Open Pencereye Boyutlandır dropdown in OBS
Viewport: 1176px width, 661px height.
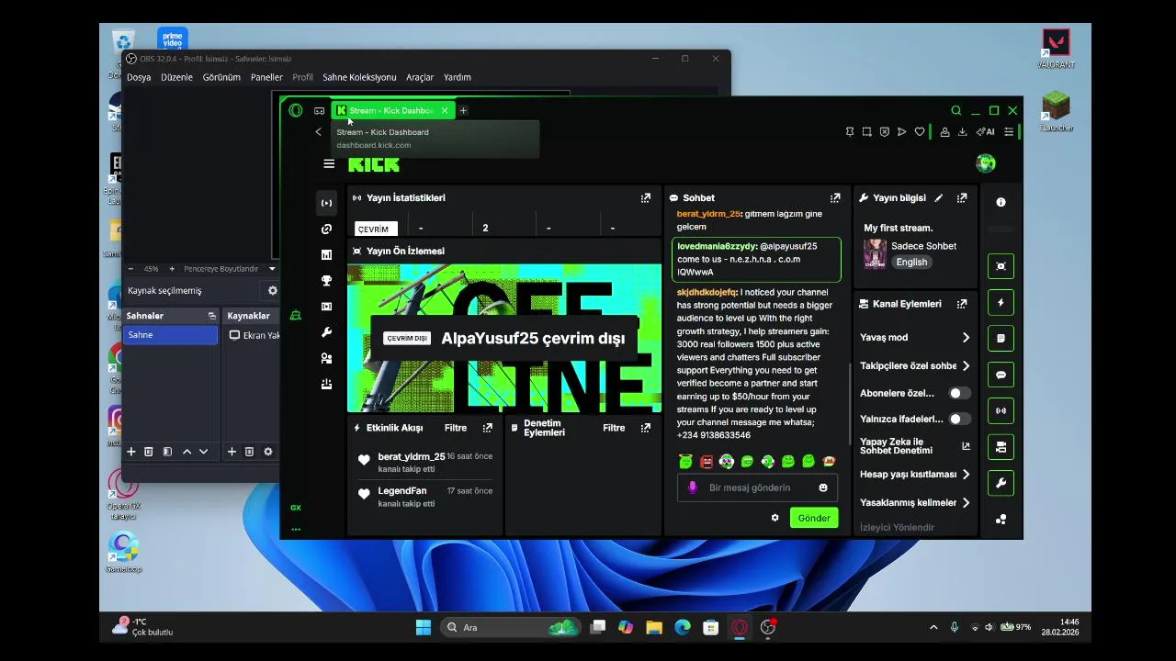230,269
